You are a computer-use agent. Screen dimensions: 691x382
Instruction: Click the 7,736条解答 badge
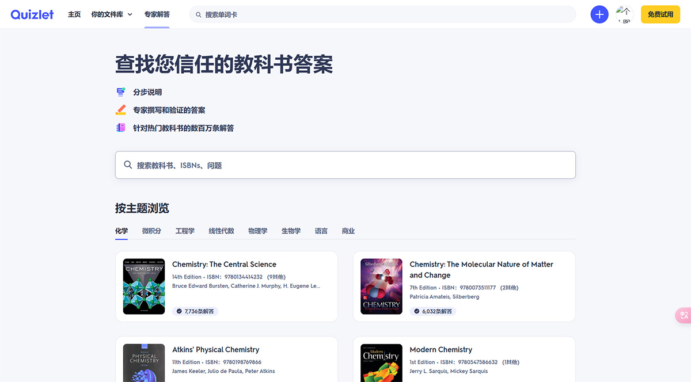[195, 311]
